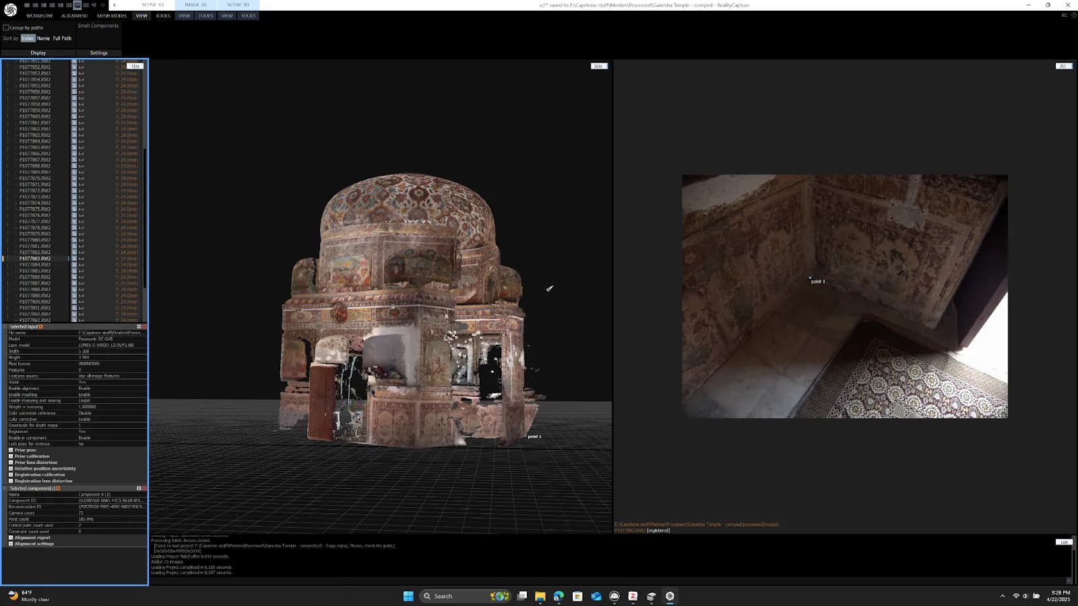
Task: Sort inputs by Full Path
Action: [62, 38]
